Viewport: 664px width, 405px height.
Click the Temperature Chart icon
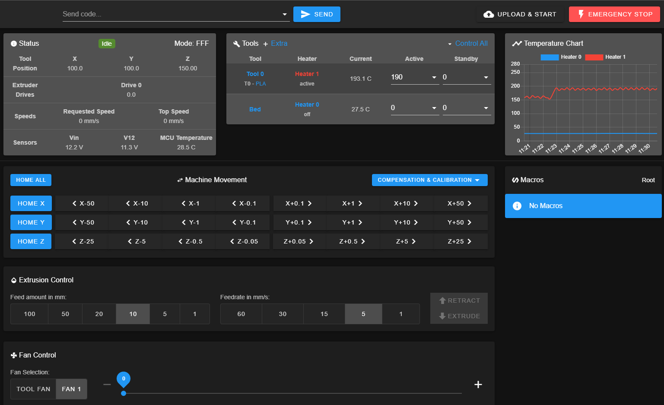click(517, 44)
